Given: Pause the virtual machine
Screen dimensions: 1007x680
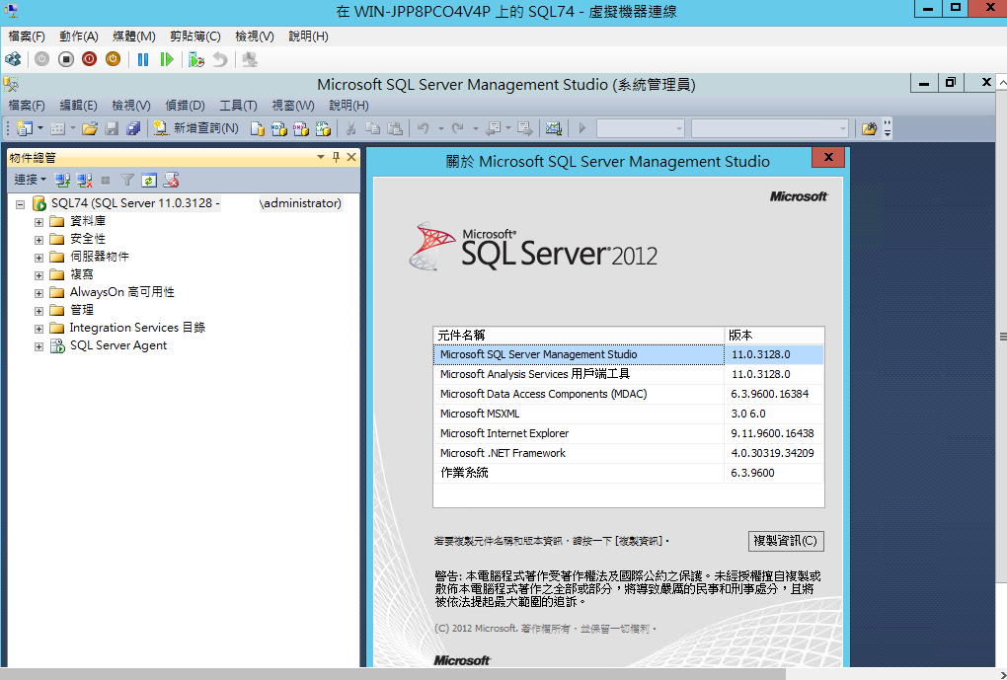Looking at the screenshot, I should pos(142,60).
